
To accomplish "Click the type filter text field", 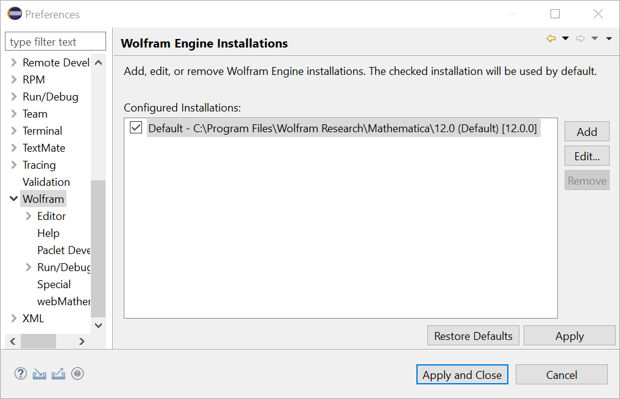I will pyautogui.click(x=55, y=41).
